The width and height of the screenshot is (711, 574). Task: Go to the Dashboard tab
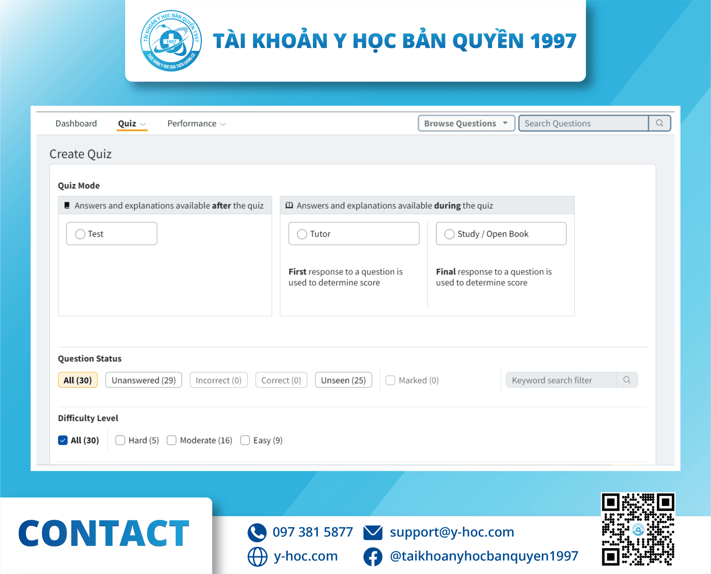coord(76,124)
